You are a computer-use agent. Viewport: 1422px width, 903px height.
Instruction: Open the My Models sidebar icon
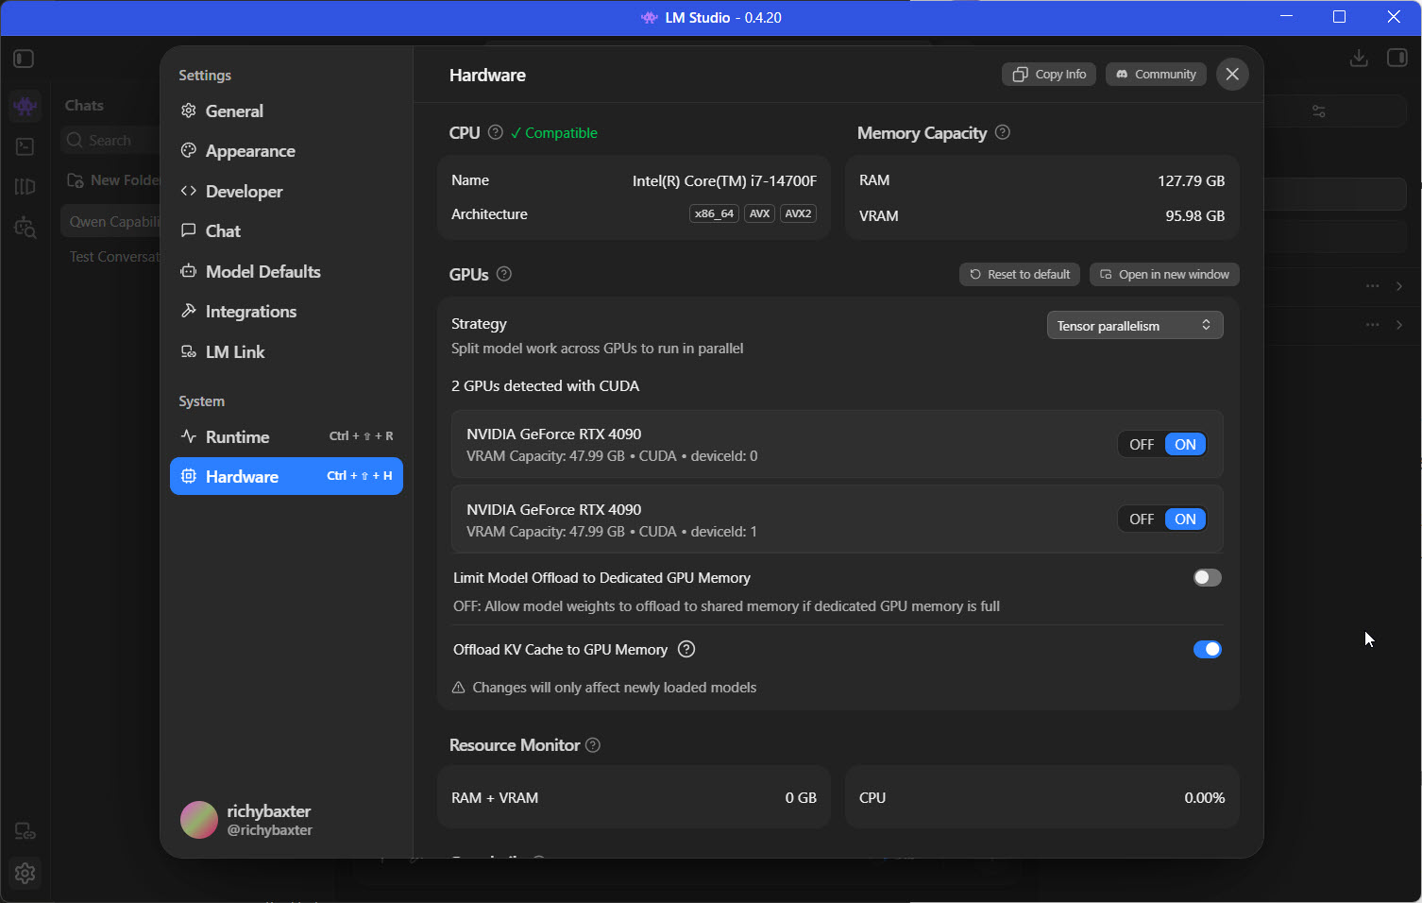[25, 187]
